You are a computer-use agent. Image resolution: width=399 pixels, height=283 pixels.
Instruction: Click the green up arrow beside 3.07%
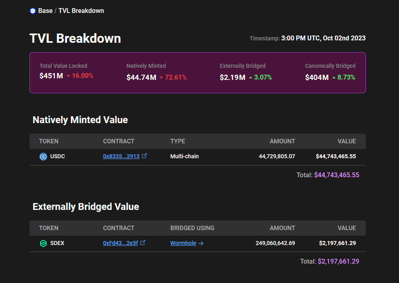click(x=251, y=78)
